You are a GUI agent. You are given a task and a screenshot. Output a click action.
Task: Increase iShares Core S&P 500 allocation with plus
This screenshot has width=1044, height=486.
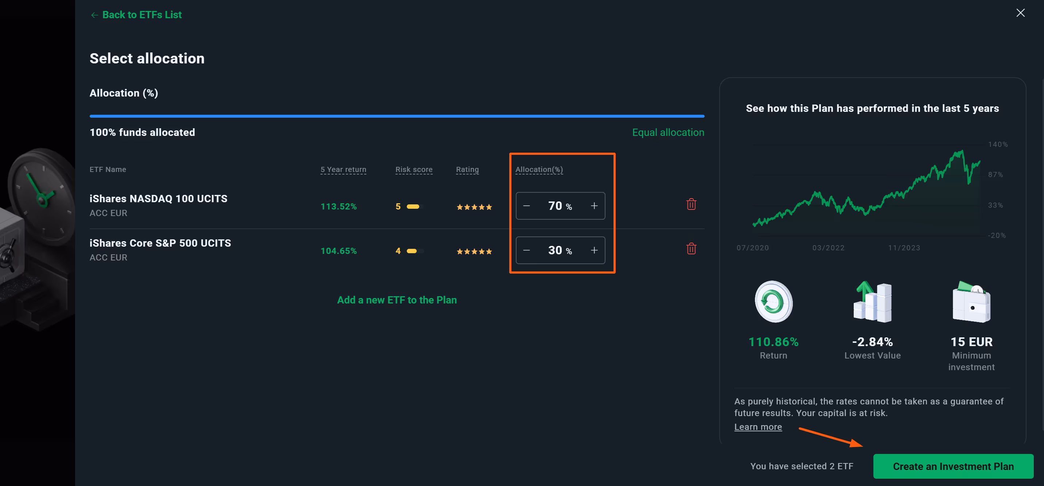point(594,250)
